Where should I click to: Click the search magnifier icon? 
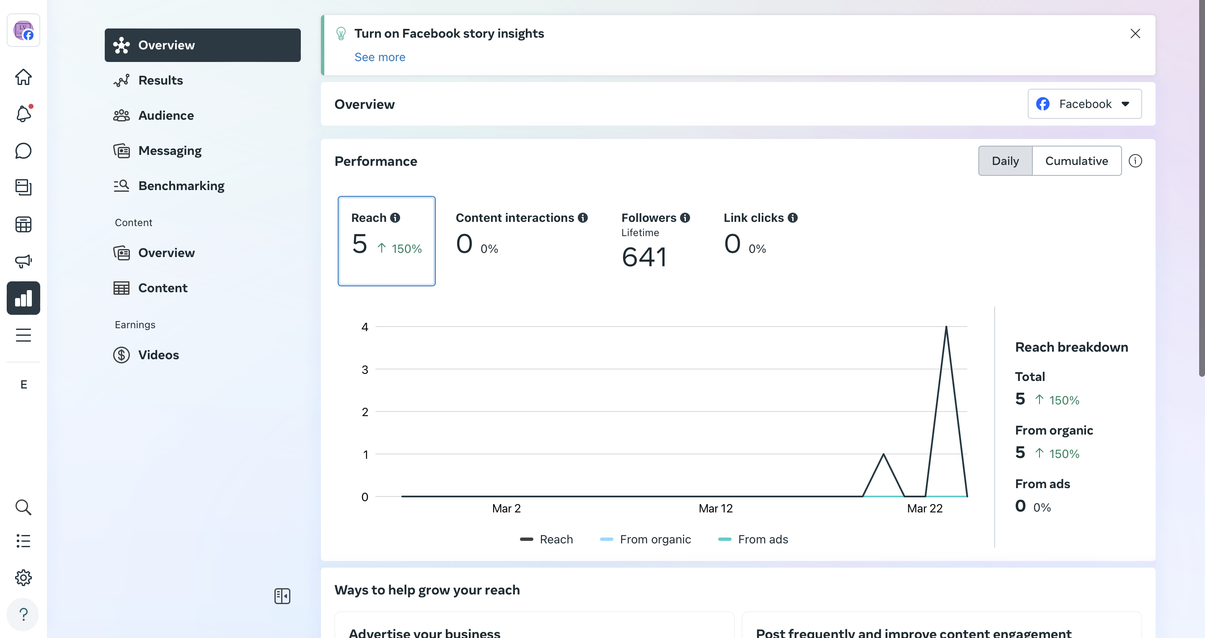23,507
